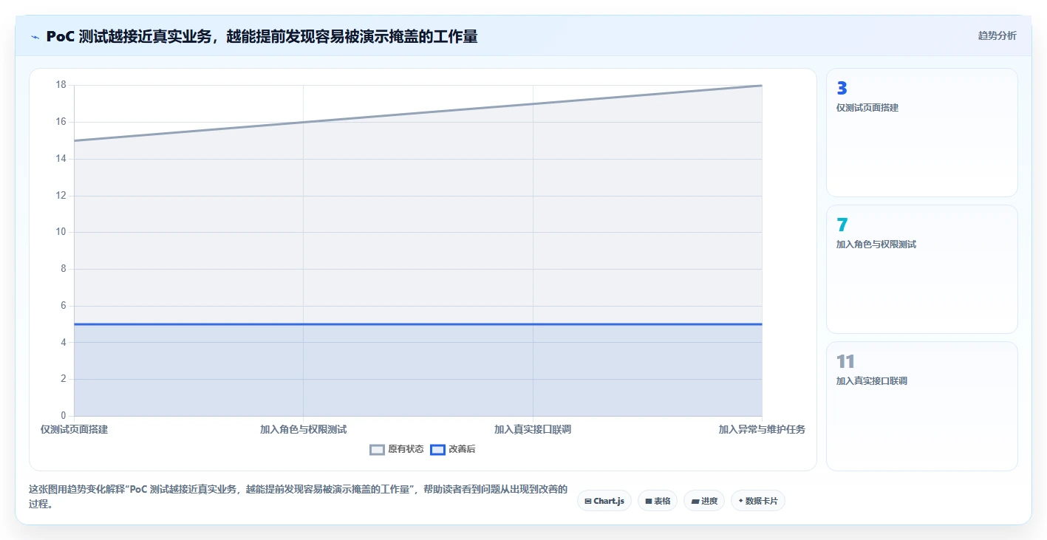Select the Chart.js tag
Image resolution: width=1047 pixels, height=540 pixels.
(604, 501)
